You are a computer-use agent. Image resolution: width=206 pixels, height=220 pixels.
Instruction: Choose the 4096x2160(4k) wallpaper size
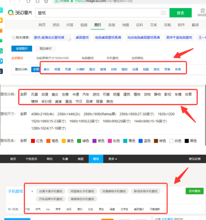42,114
